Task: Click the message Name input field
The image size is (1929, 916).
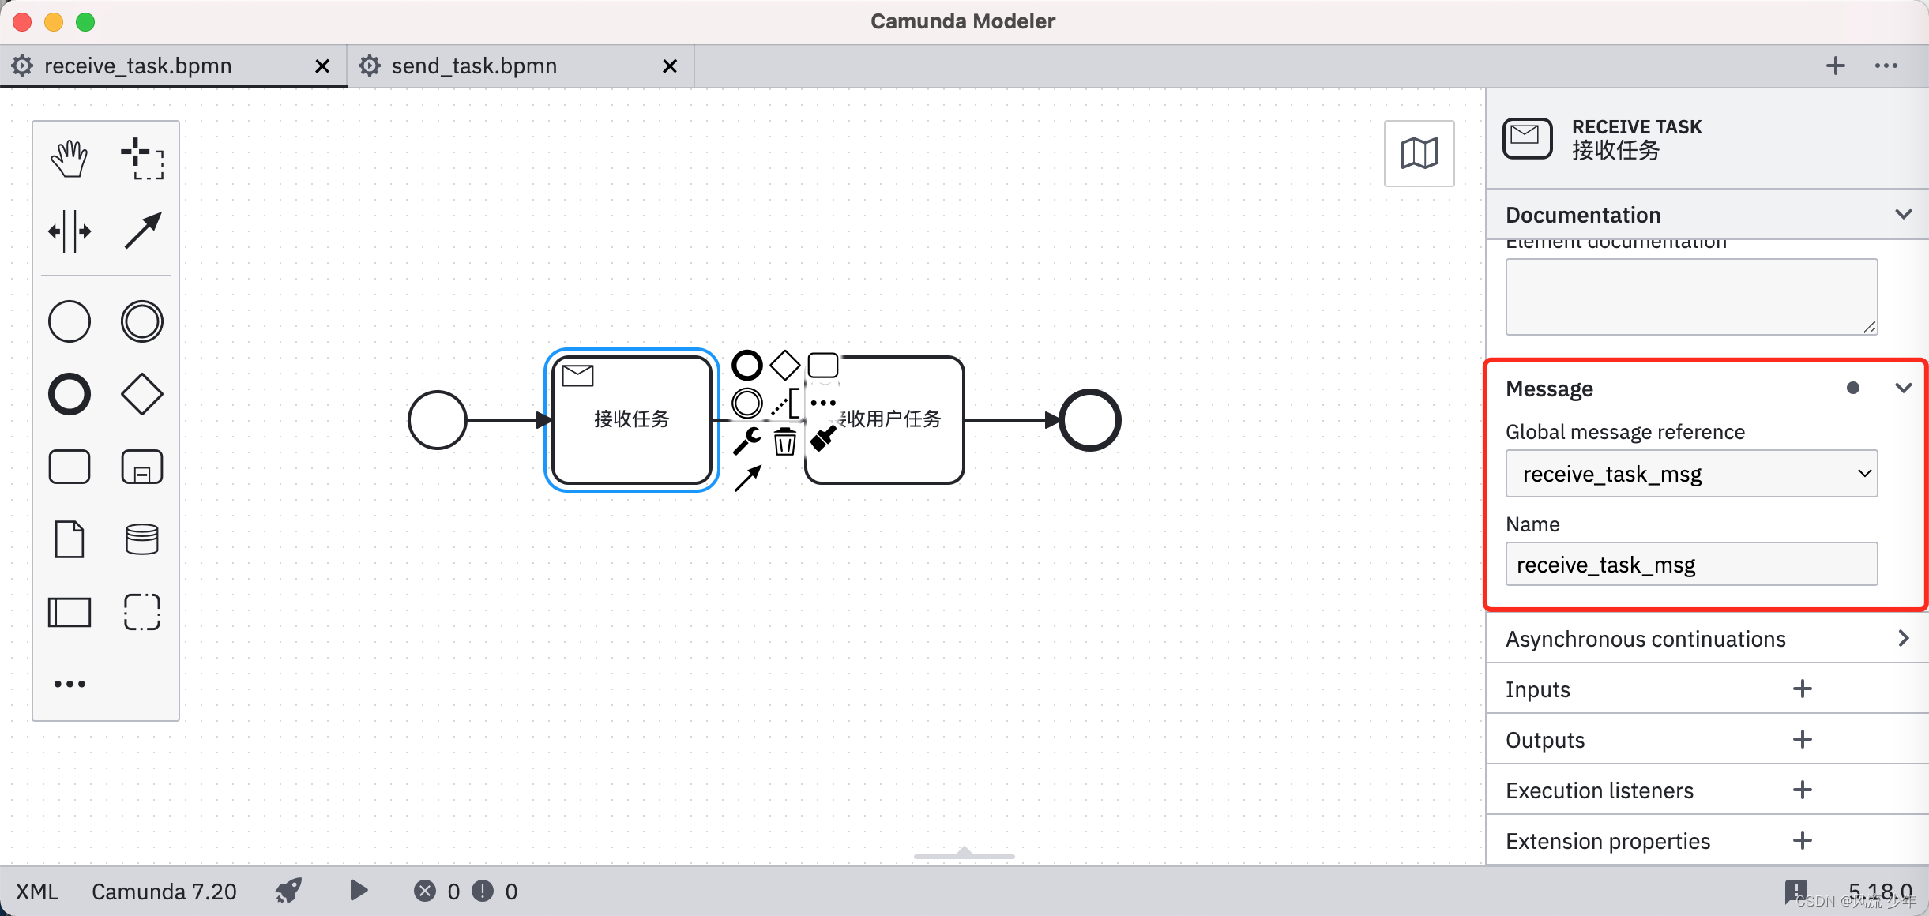Action: click(1691, 564)
